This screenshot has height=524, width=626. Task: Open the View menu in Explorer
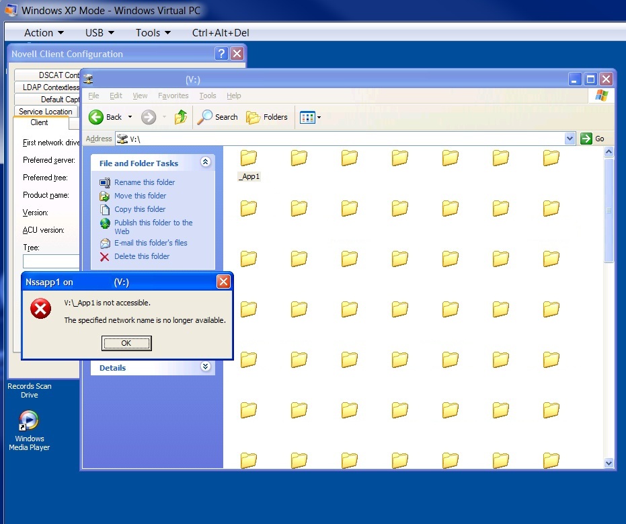tap(140, 96)
